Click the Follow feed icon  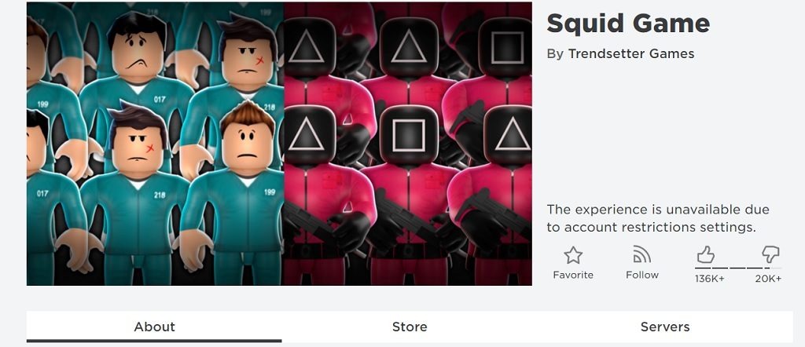pos(641,254)
